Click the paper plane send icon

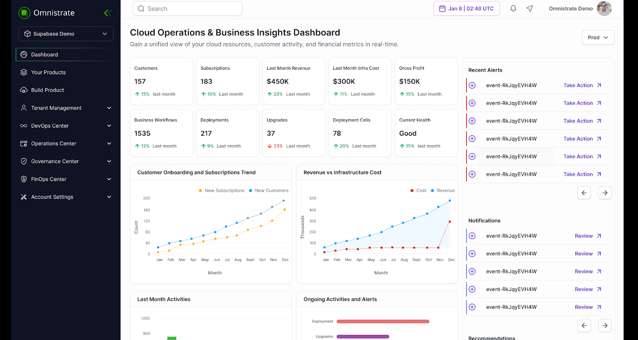[x=530, y=8]
